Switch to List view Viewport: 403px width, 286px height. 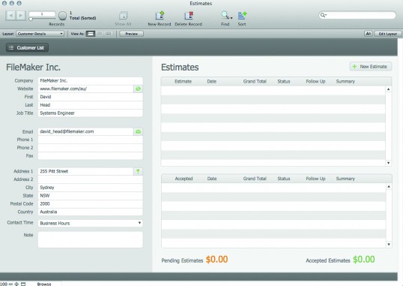(100, 34)
